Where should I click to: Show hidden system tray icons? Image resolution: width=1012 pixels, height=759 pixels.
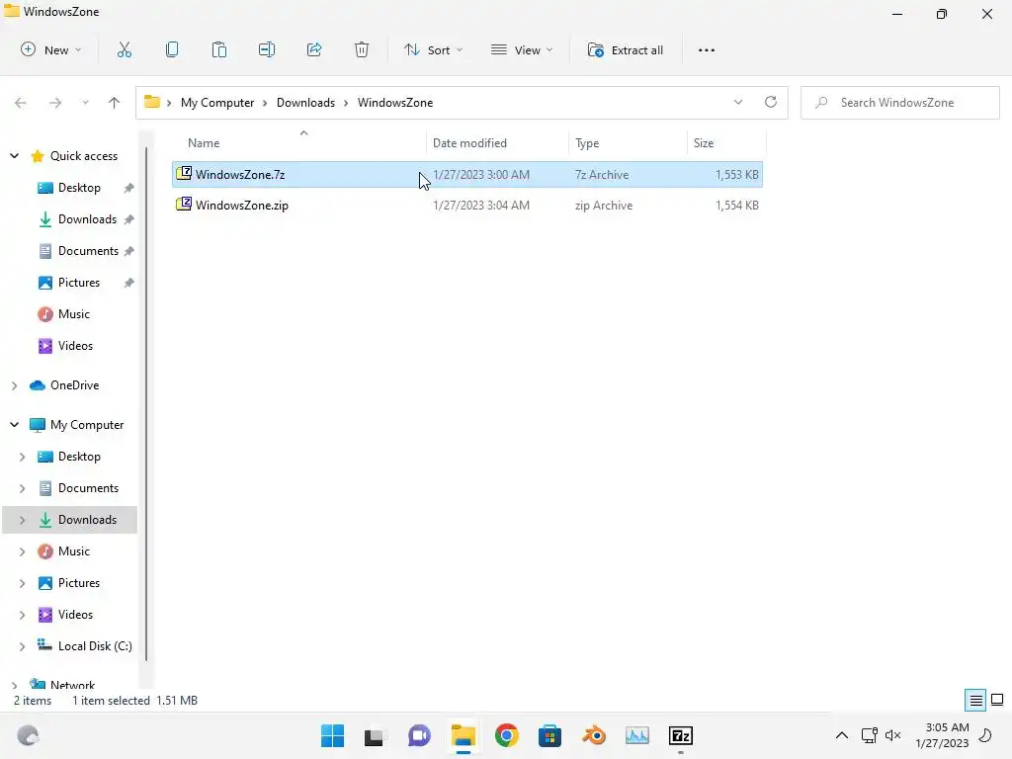(x=842, y=735)
